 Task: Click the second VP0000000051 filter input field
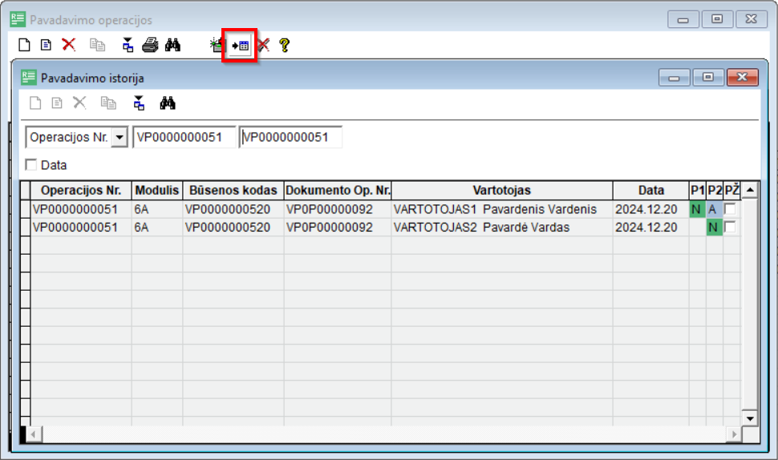(x=291, y=137)
